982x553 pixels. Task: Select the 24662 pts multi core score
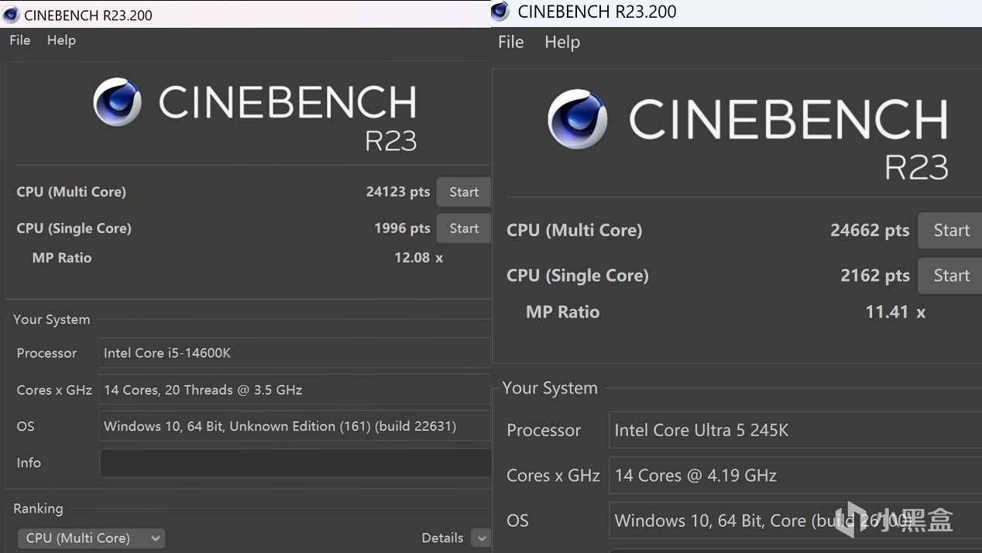870,231
